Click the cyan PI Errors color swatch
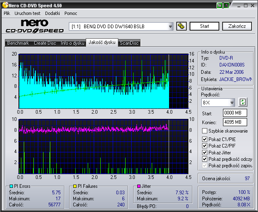Image resolution: width=258 pixels, height=212 pixels. pos(11,186)
